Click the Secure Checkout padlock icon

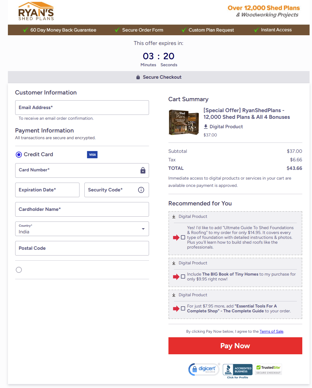pyautogui.click(x=138, y=77)
